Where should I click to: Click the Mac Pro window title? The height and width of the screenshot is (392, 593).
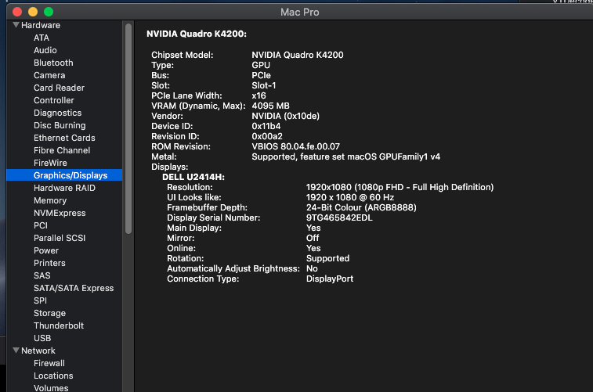[299, 12]
